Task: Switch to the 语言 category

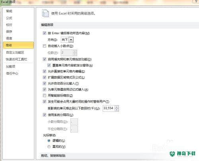Action: tap(9, 38)
